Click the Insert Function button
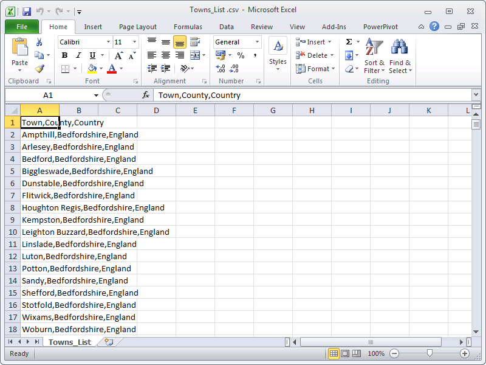 (x=146, y=94)
